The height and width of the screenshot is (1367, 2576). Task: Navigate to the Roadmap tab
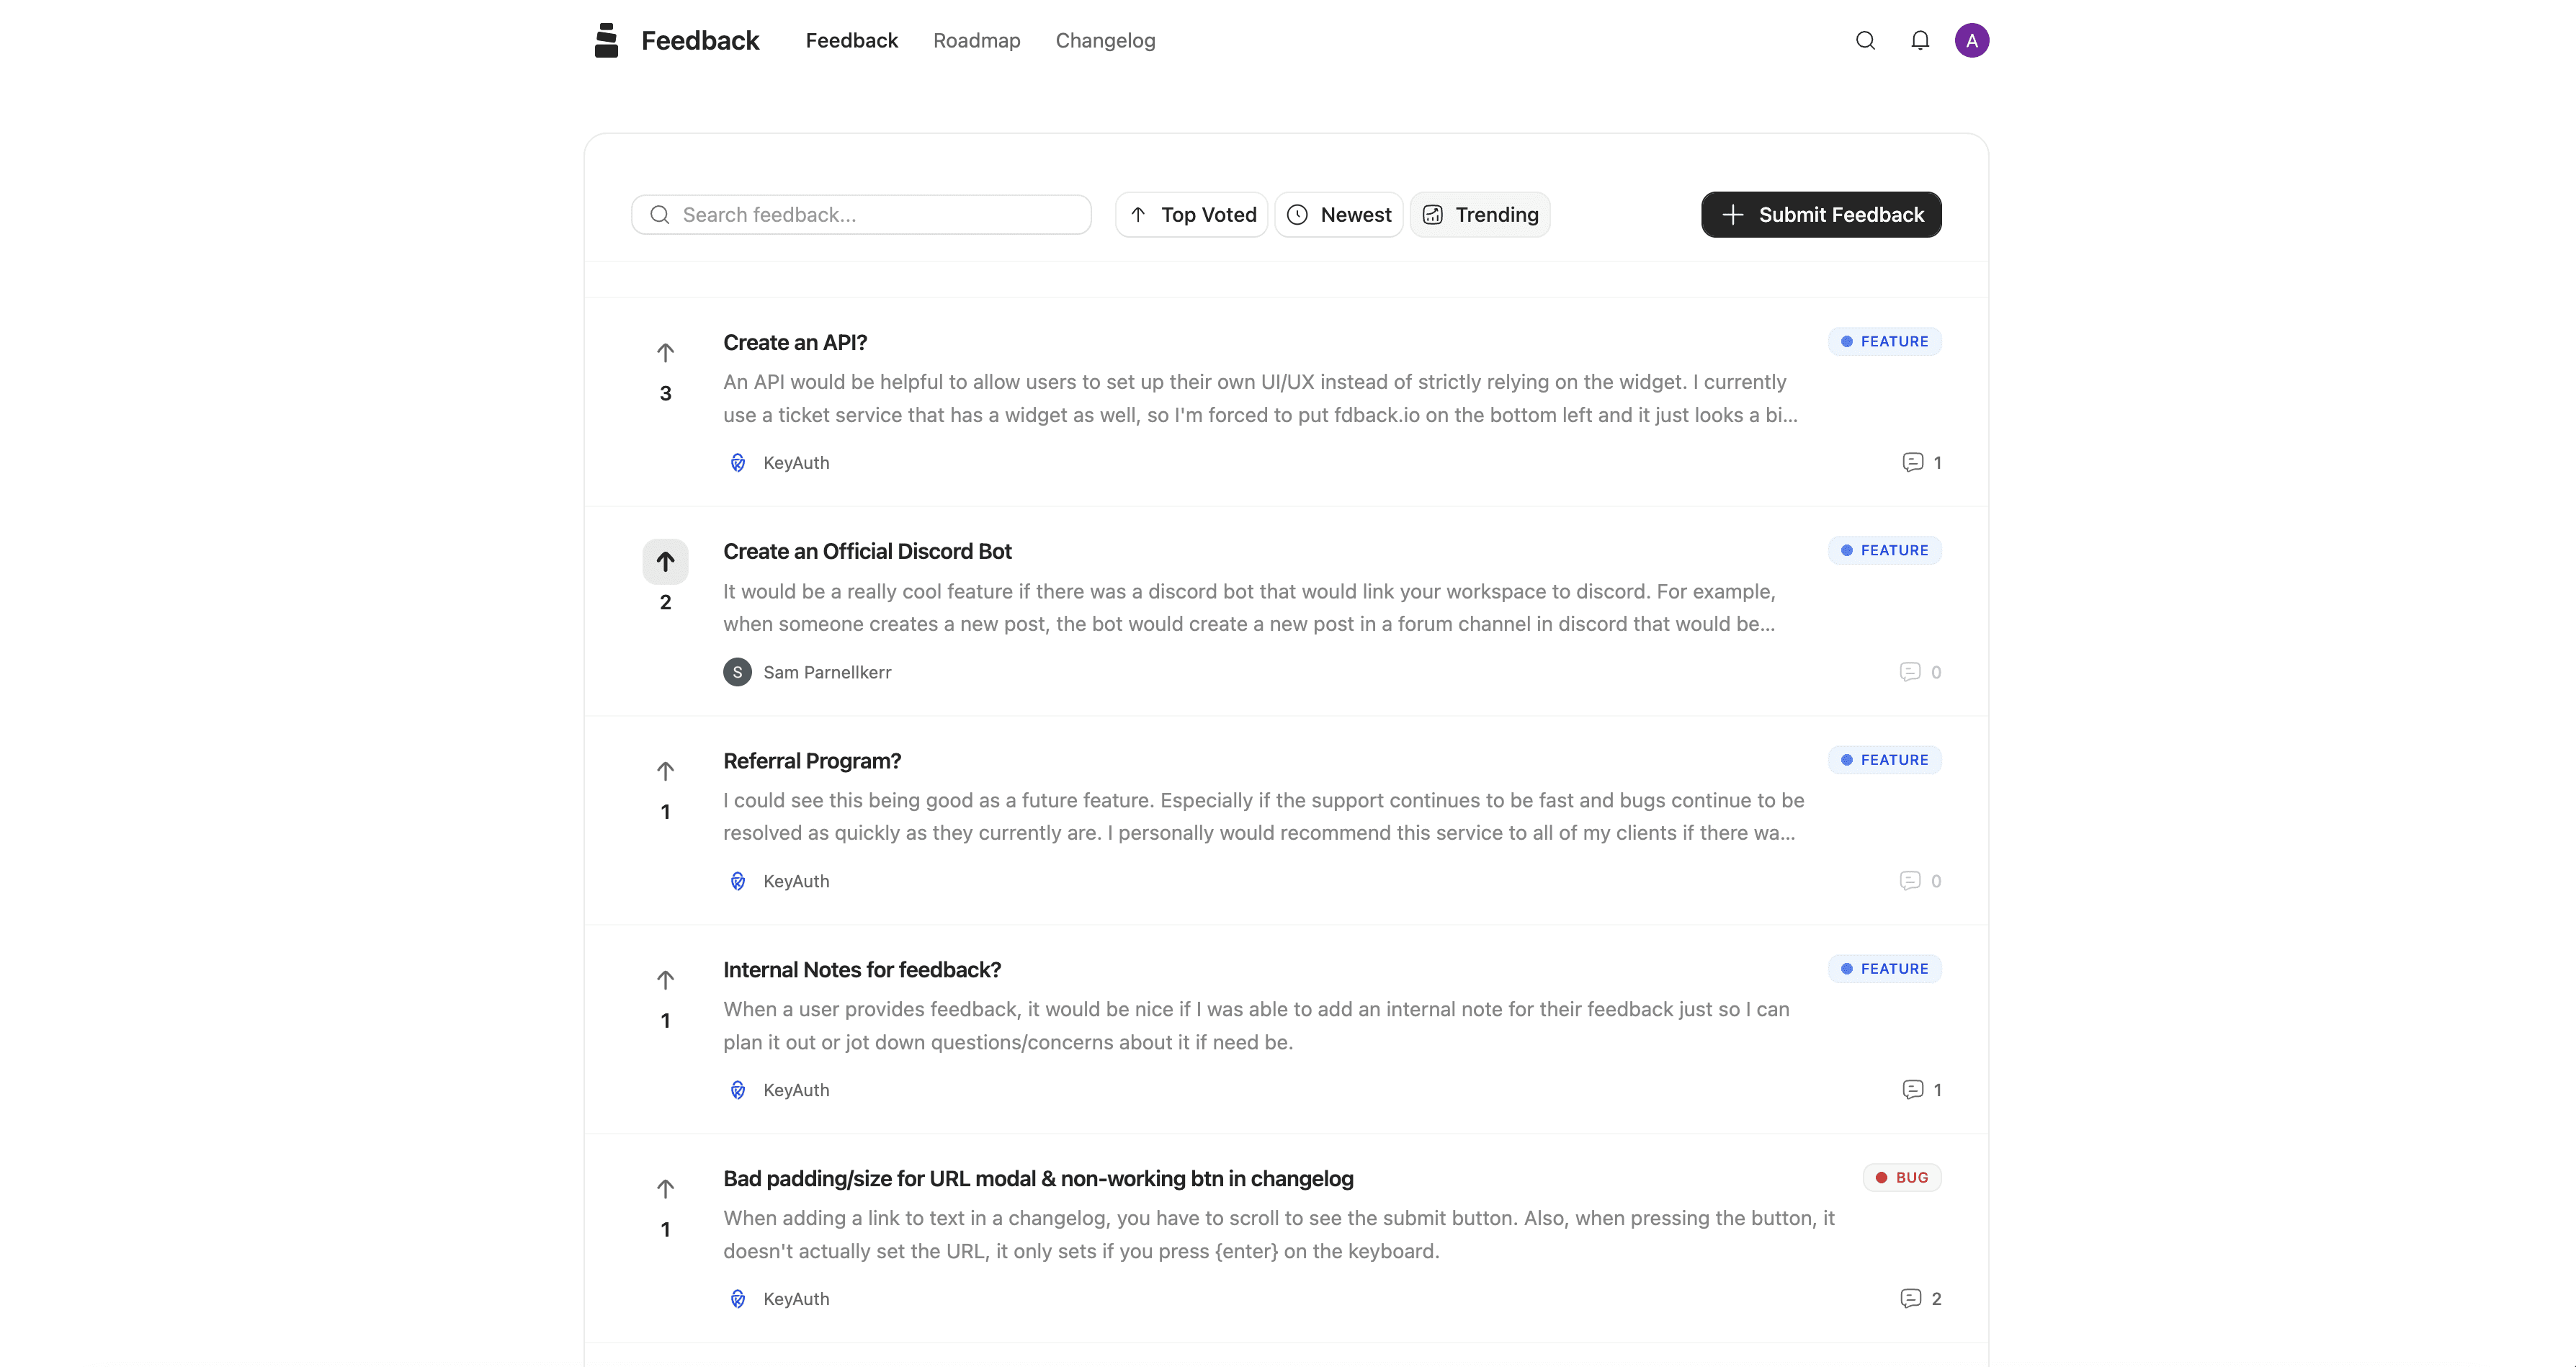coord(977,40)
